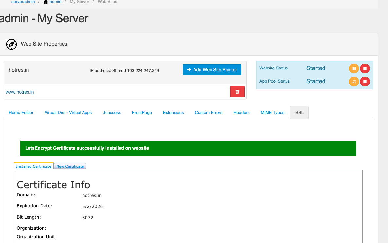
Task: Go to serveradmin breadcrumb link
Action: [23, 2]
